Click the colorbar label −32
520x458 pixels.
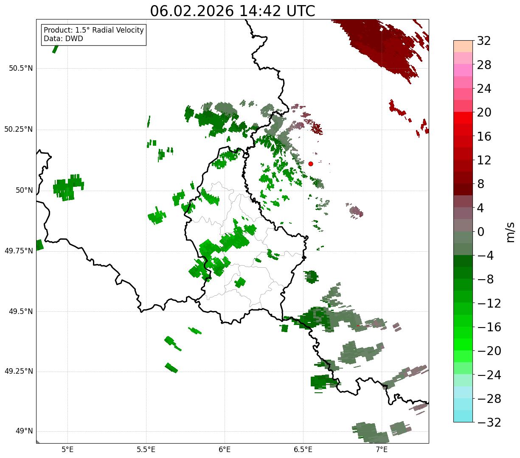pos(489,422)
